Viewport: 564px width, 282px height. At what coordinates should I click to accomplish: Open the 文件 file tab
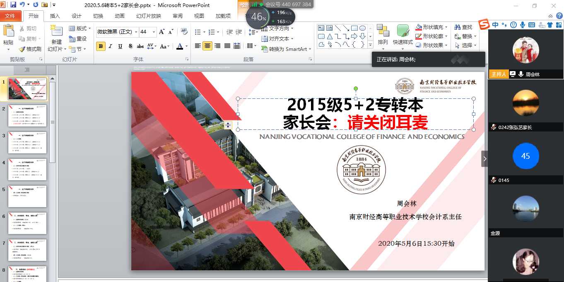coord(10,16)
